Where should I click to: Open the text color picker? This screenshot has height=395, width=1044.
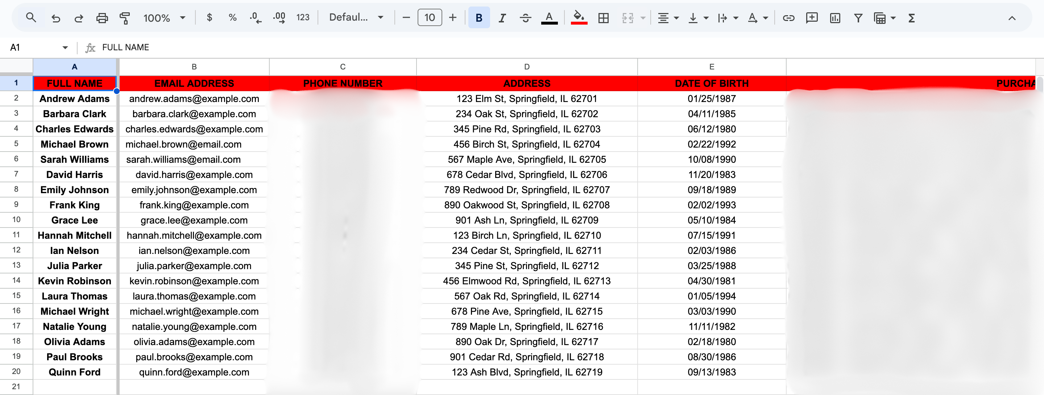point(549,18)
